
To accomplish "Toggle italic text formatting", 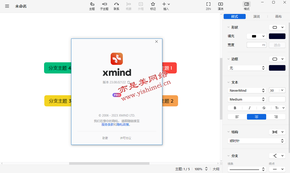I will [249, 108].
